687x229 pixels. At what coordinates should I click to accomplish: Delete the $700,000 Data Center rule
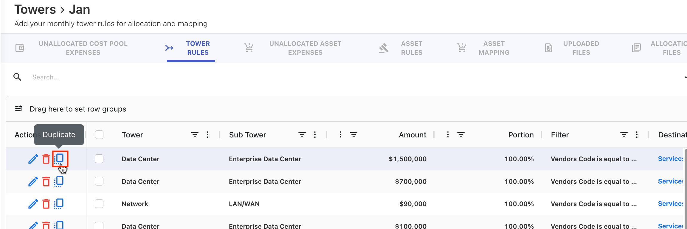click(46, 181)
